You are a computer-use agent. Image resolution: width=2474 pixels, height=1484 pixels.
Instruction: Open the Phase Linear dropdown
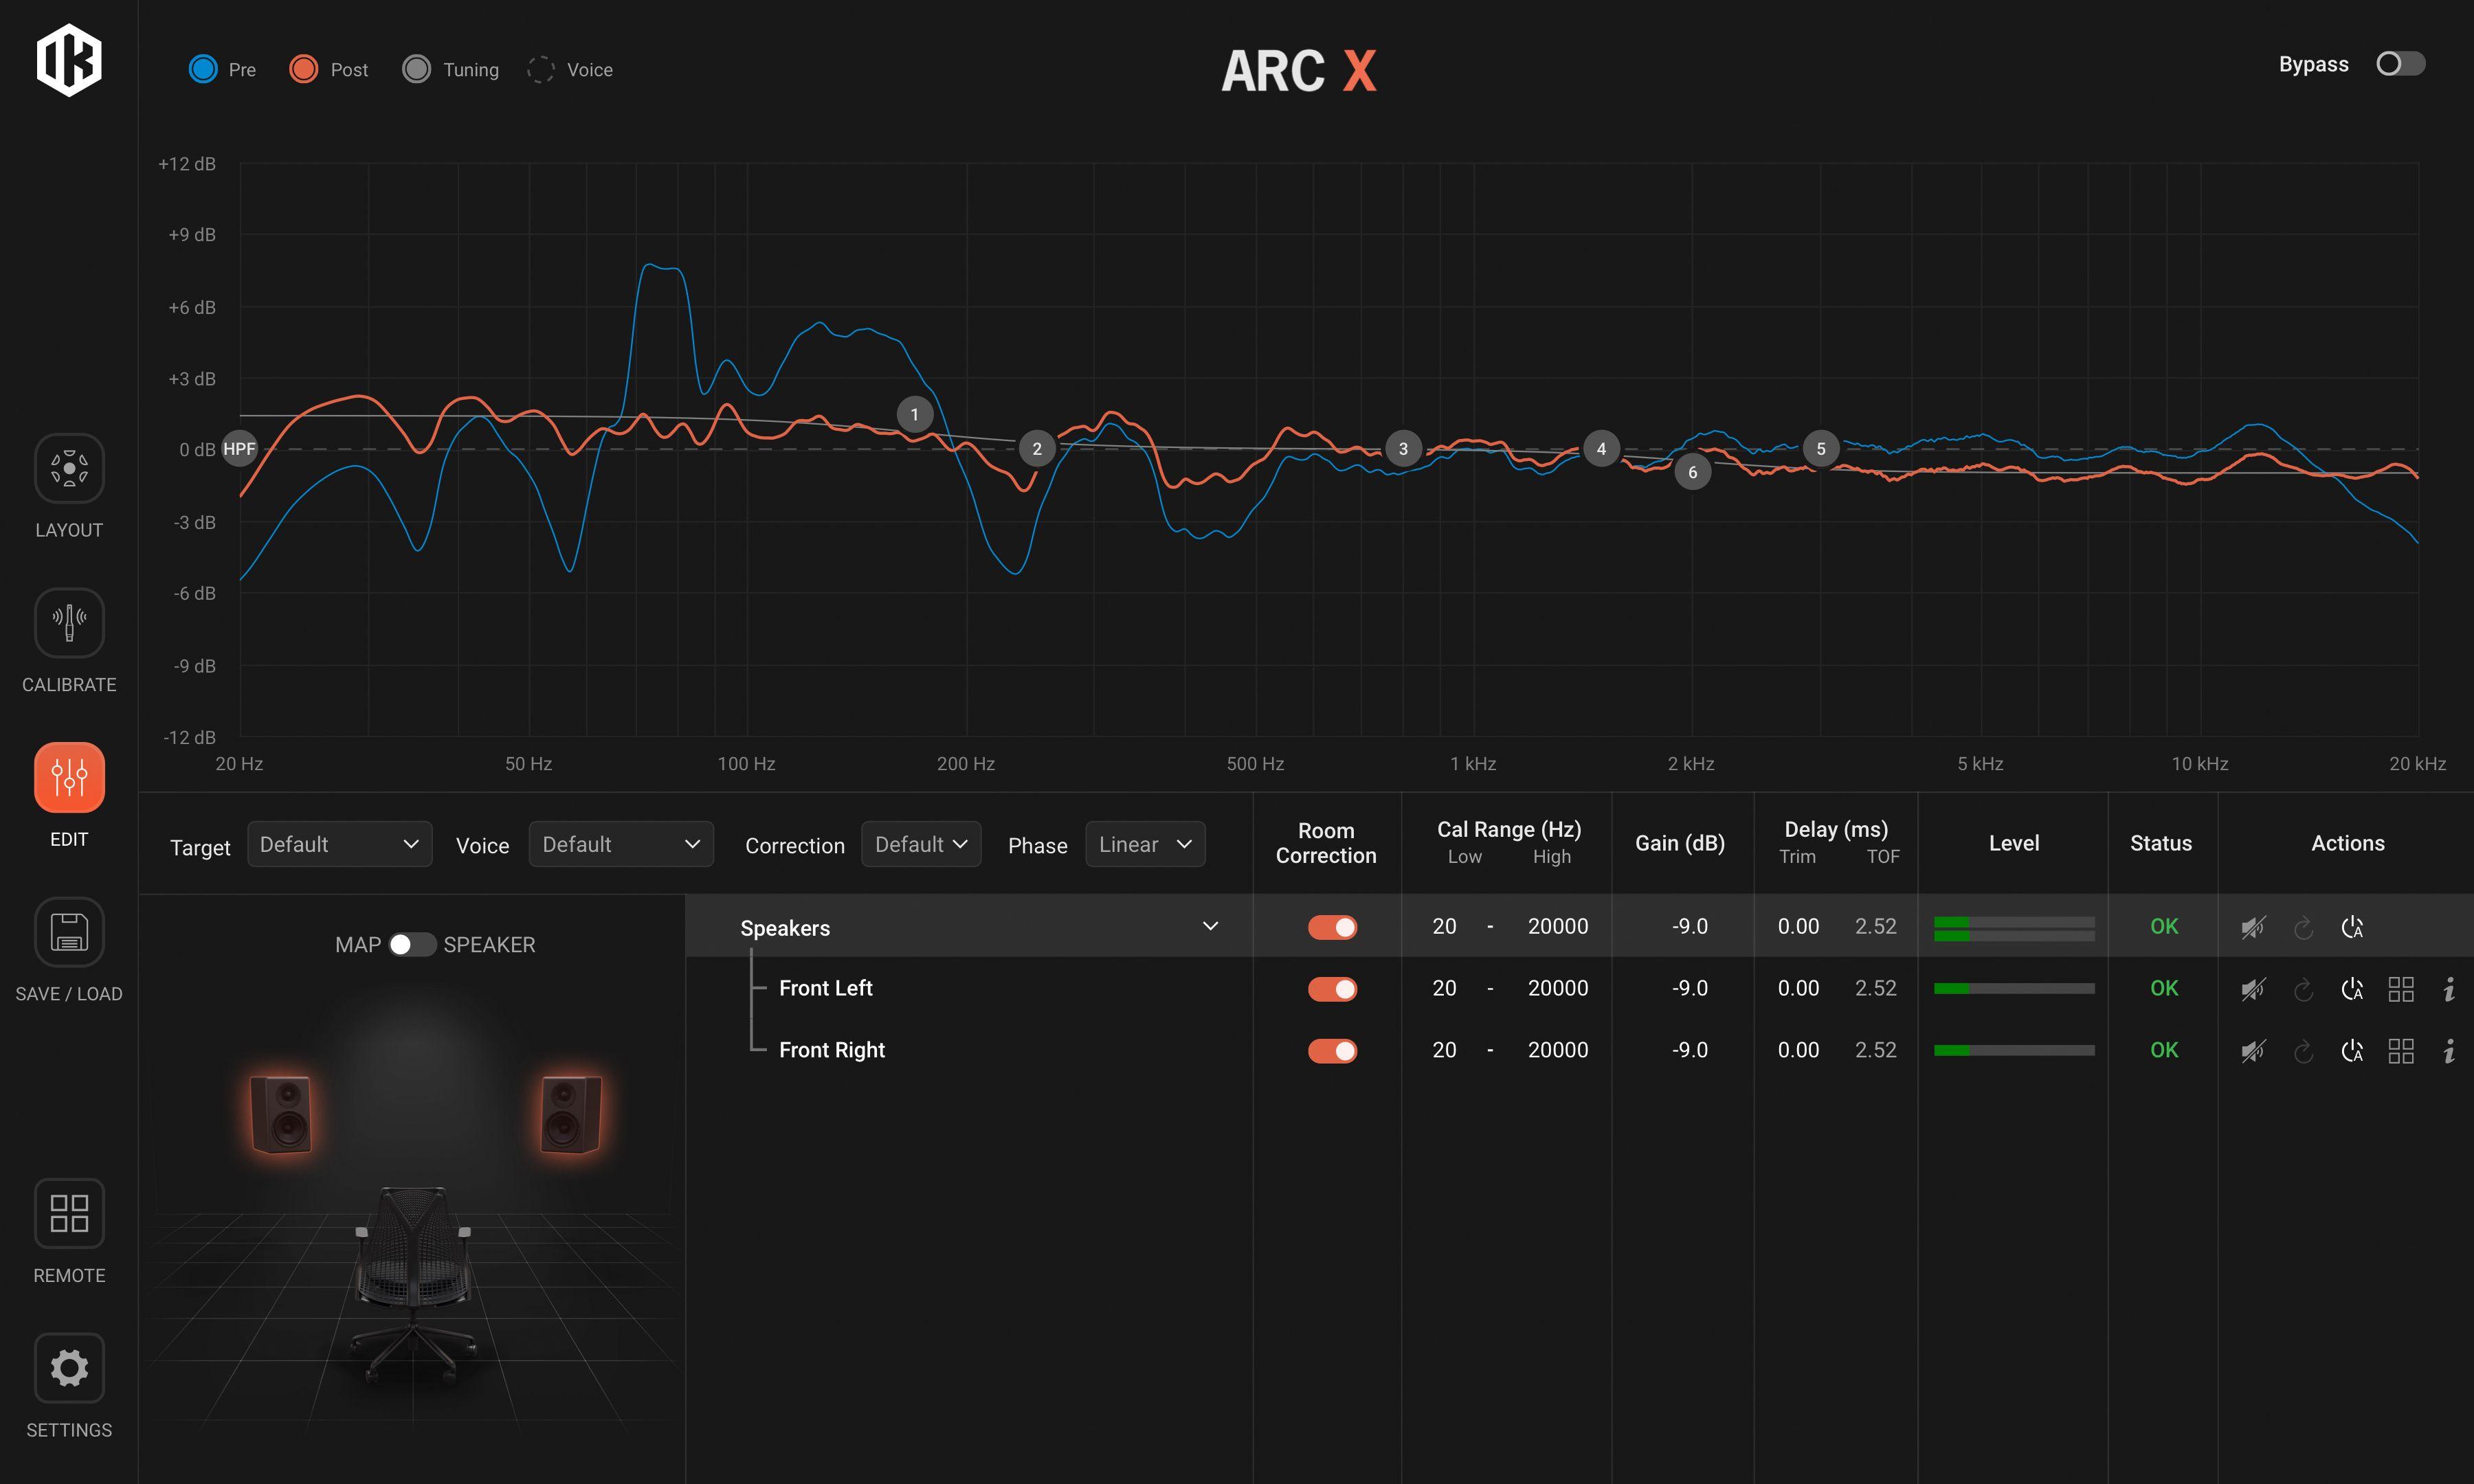point(1144,844)
